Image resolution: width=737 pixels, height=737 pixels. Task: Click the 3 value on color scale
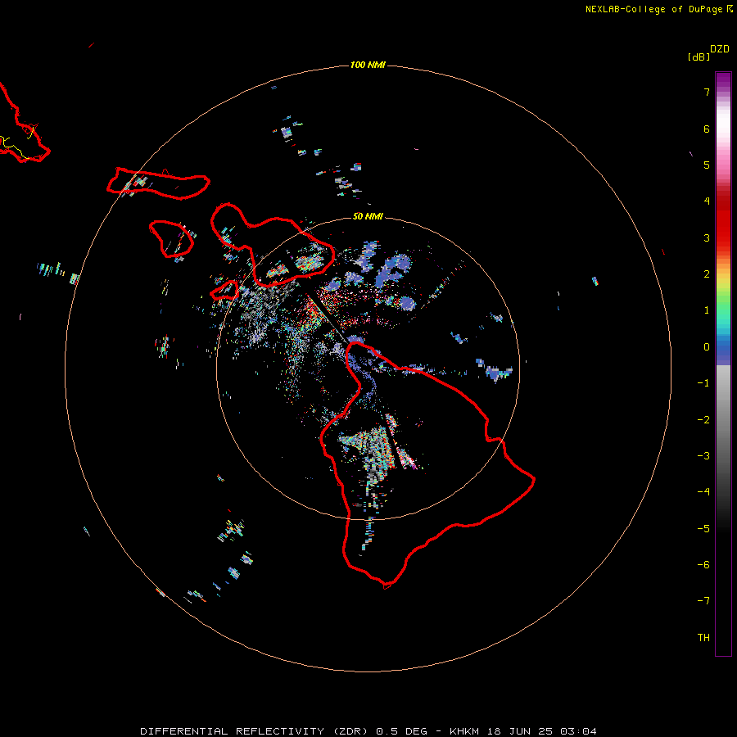click(707, 237)
